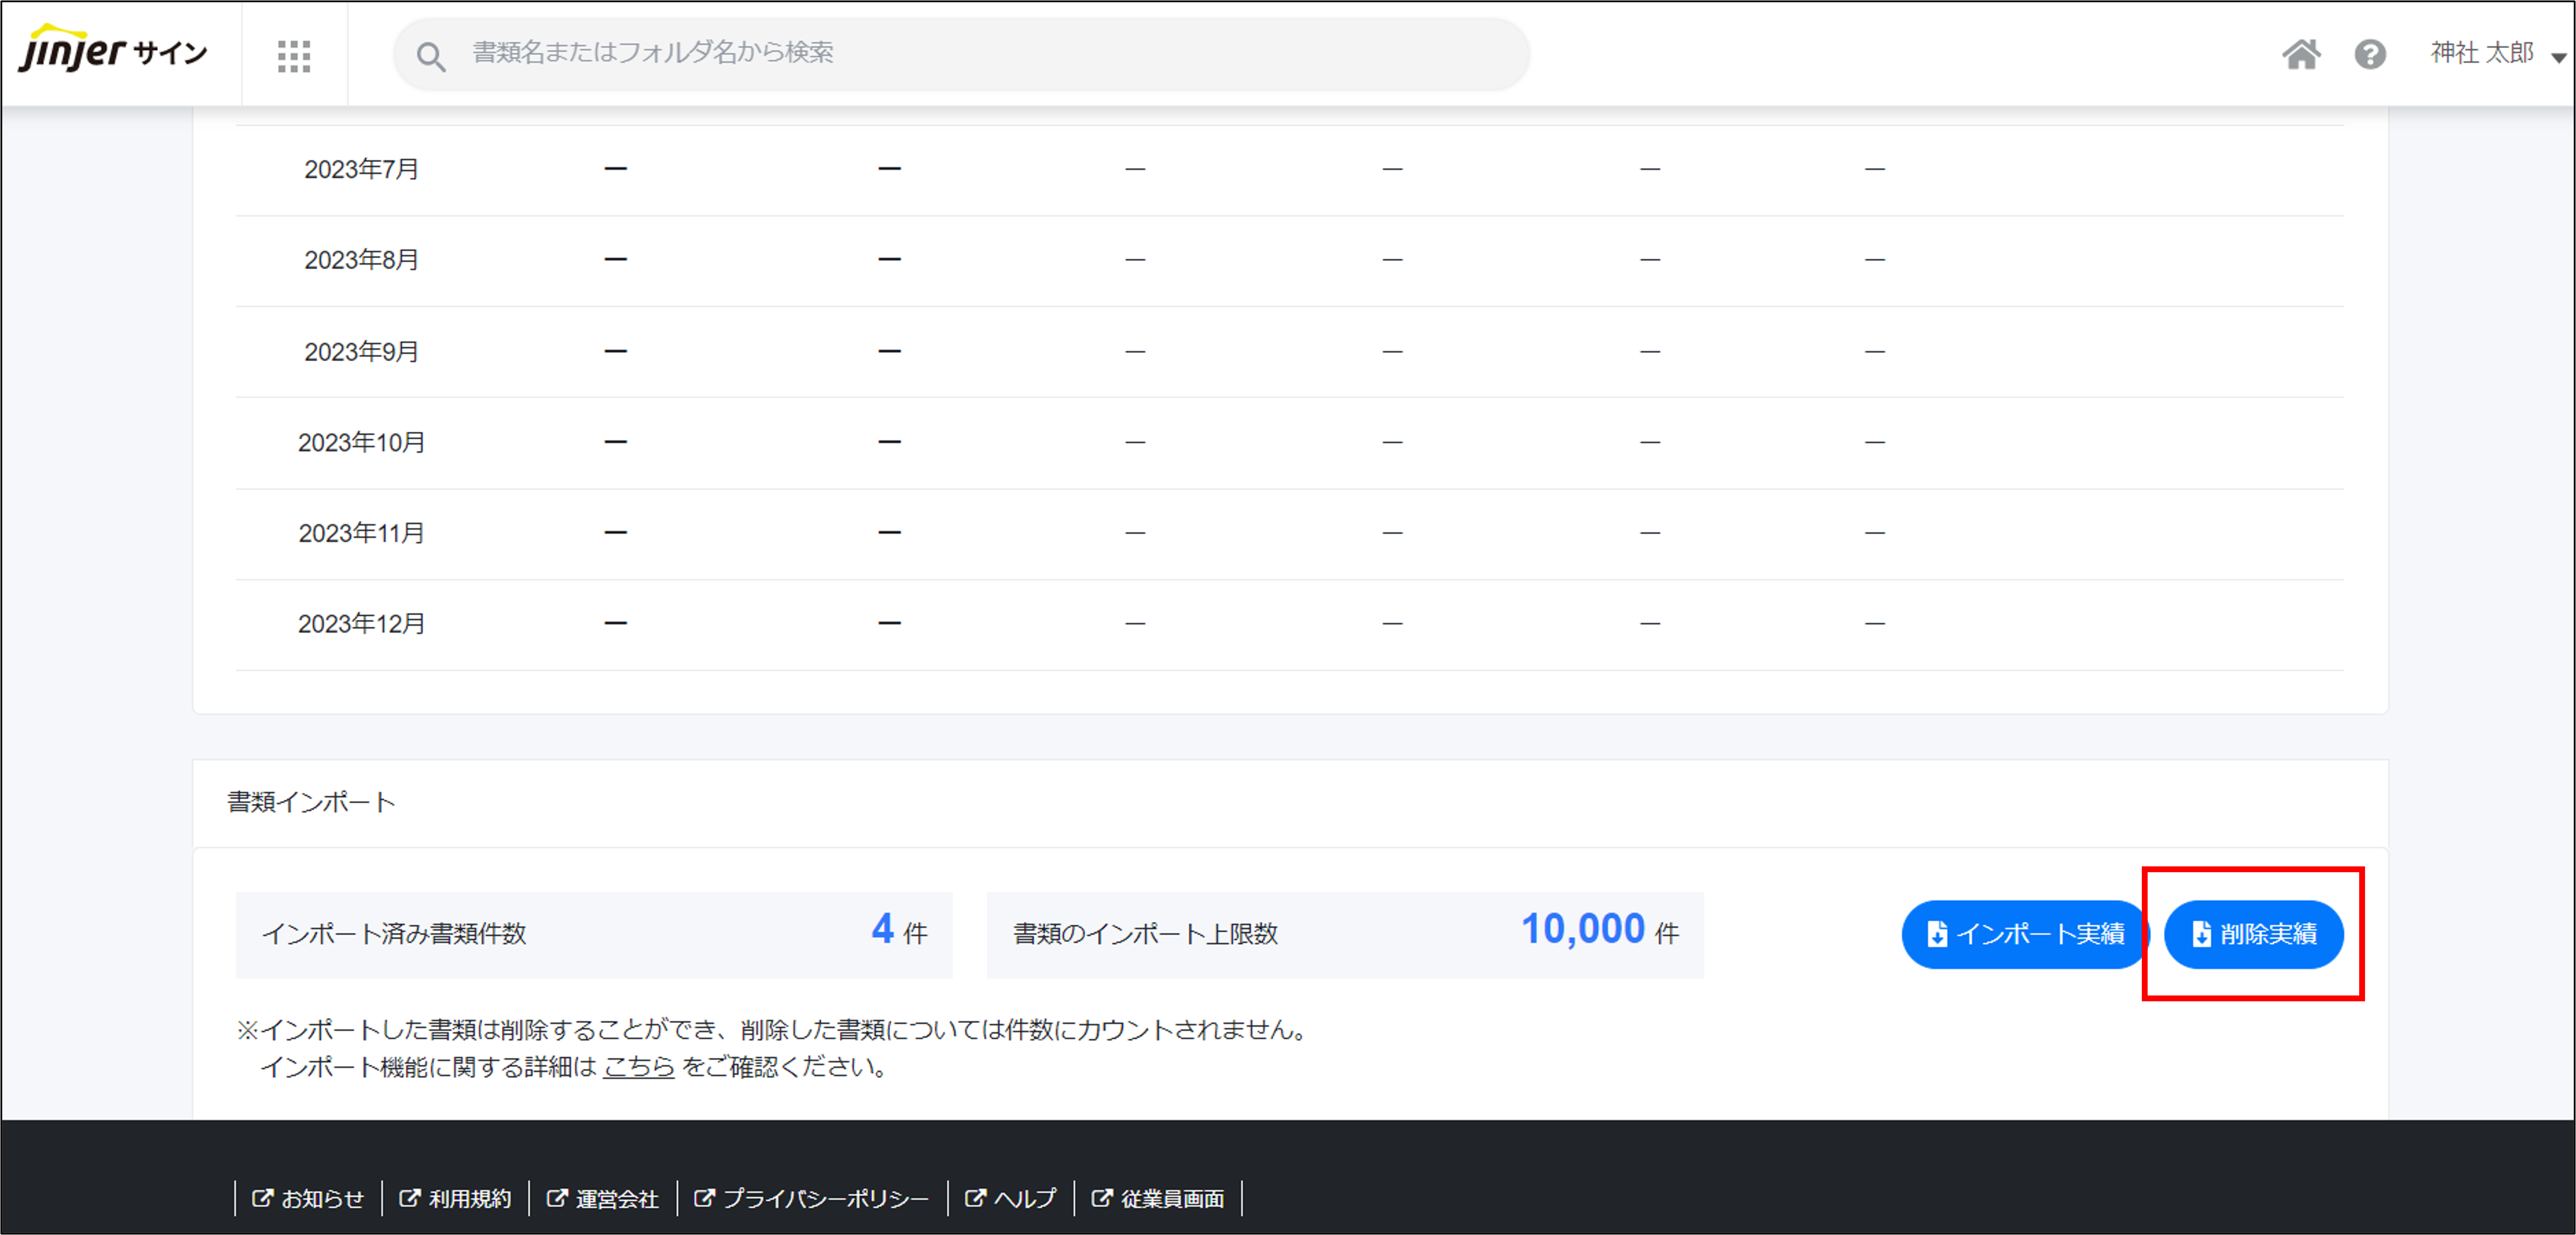
Task: Open the プライバシーポリシー footer link
Action: 825,1198
